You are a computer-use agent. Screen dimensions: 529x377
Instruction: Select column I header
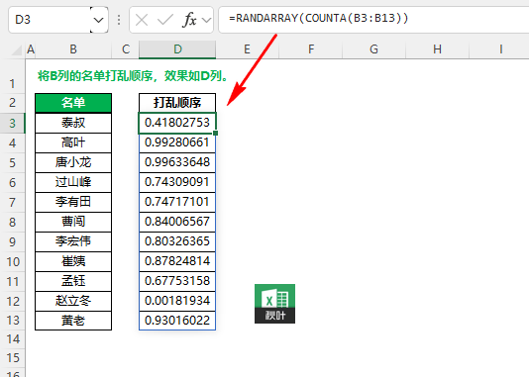[x=500, y=49]
